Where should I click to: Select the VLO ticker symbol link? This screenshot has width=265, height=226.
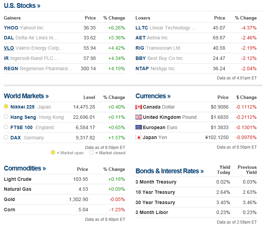pyautogui.click(x=9, y=48)
